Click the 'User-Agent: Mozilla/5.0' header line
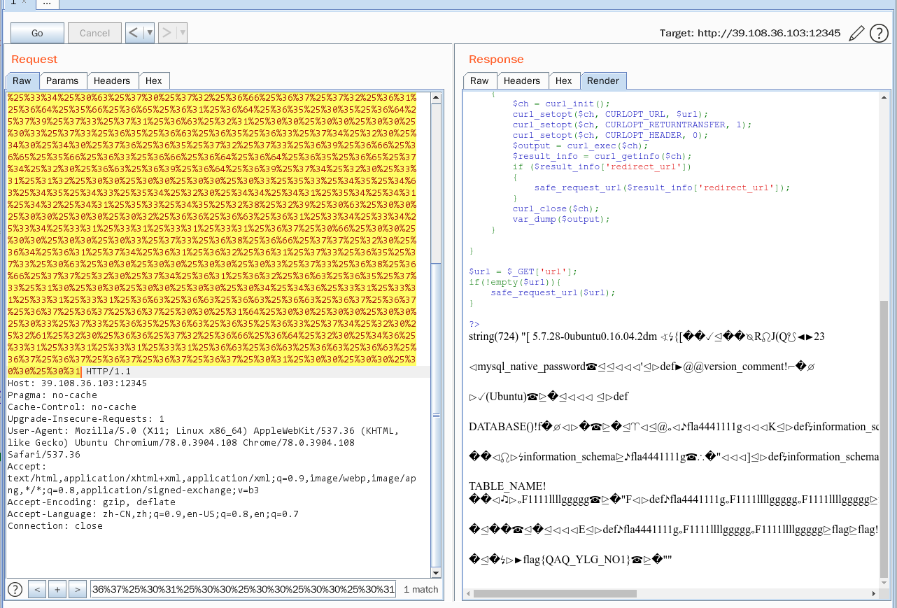Viewport: 897px width, 608px height. tap(204, 443)
